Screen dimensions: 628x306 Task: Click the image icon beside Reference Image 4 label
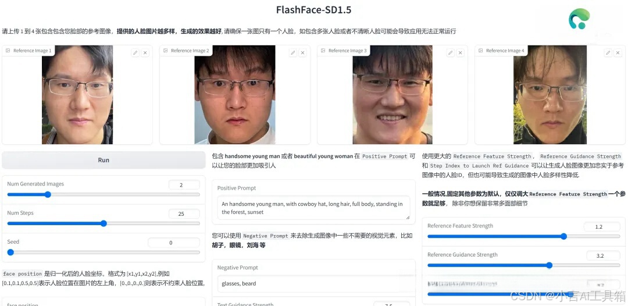pos(481,51)
